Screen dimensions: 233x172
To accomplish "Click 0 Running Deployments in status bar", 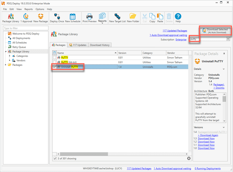I will click(208, 168).
